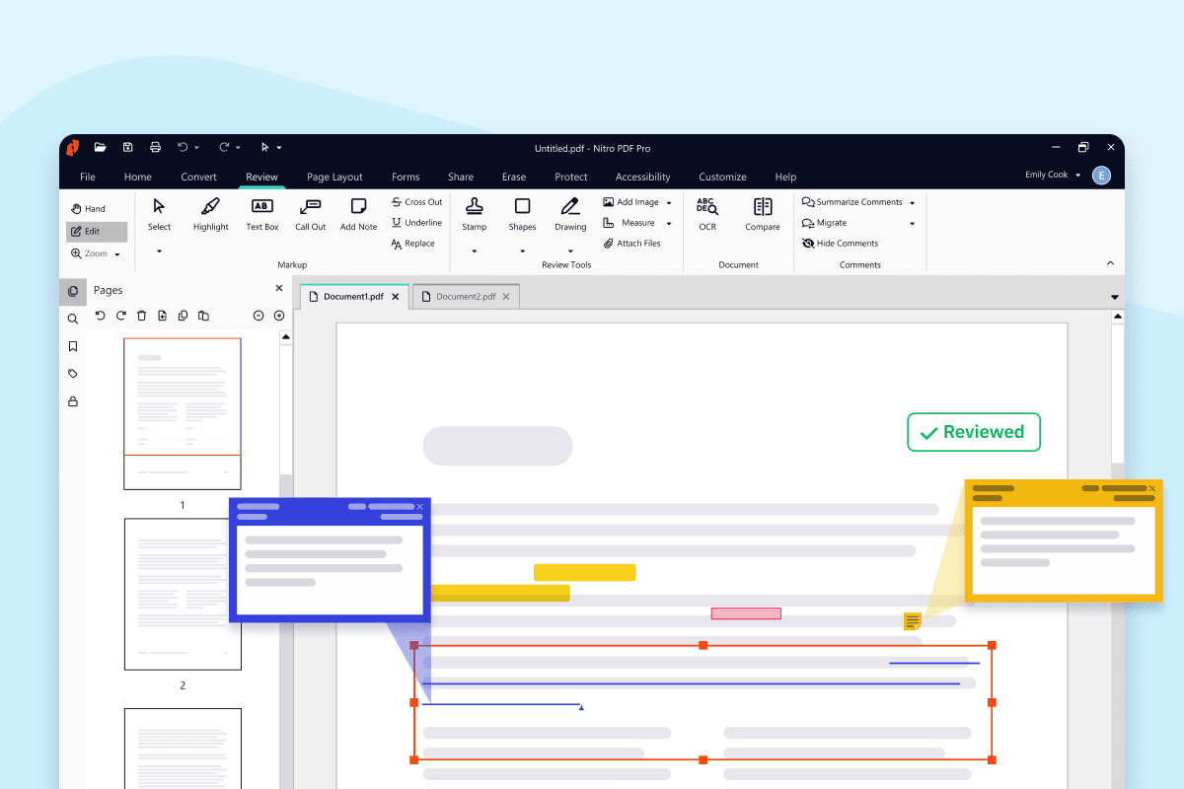Run OCR on the document

pyautogui.click(x=706, y=214)
